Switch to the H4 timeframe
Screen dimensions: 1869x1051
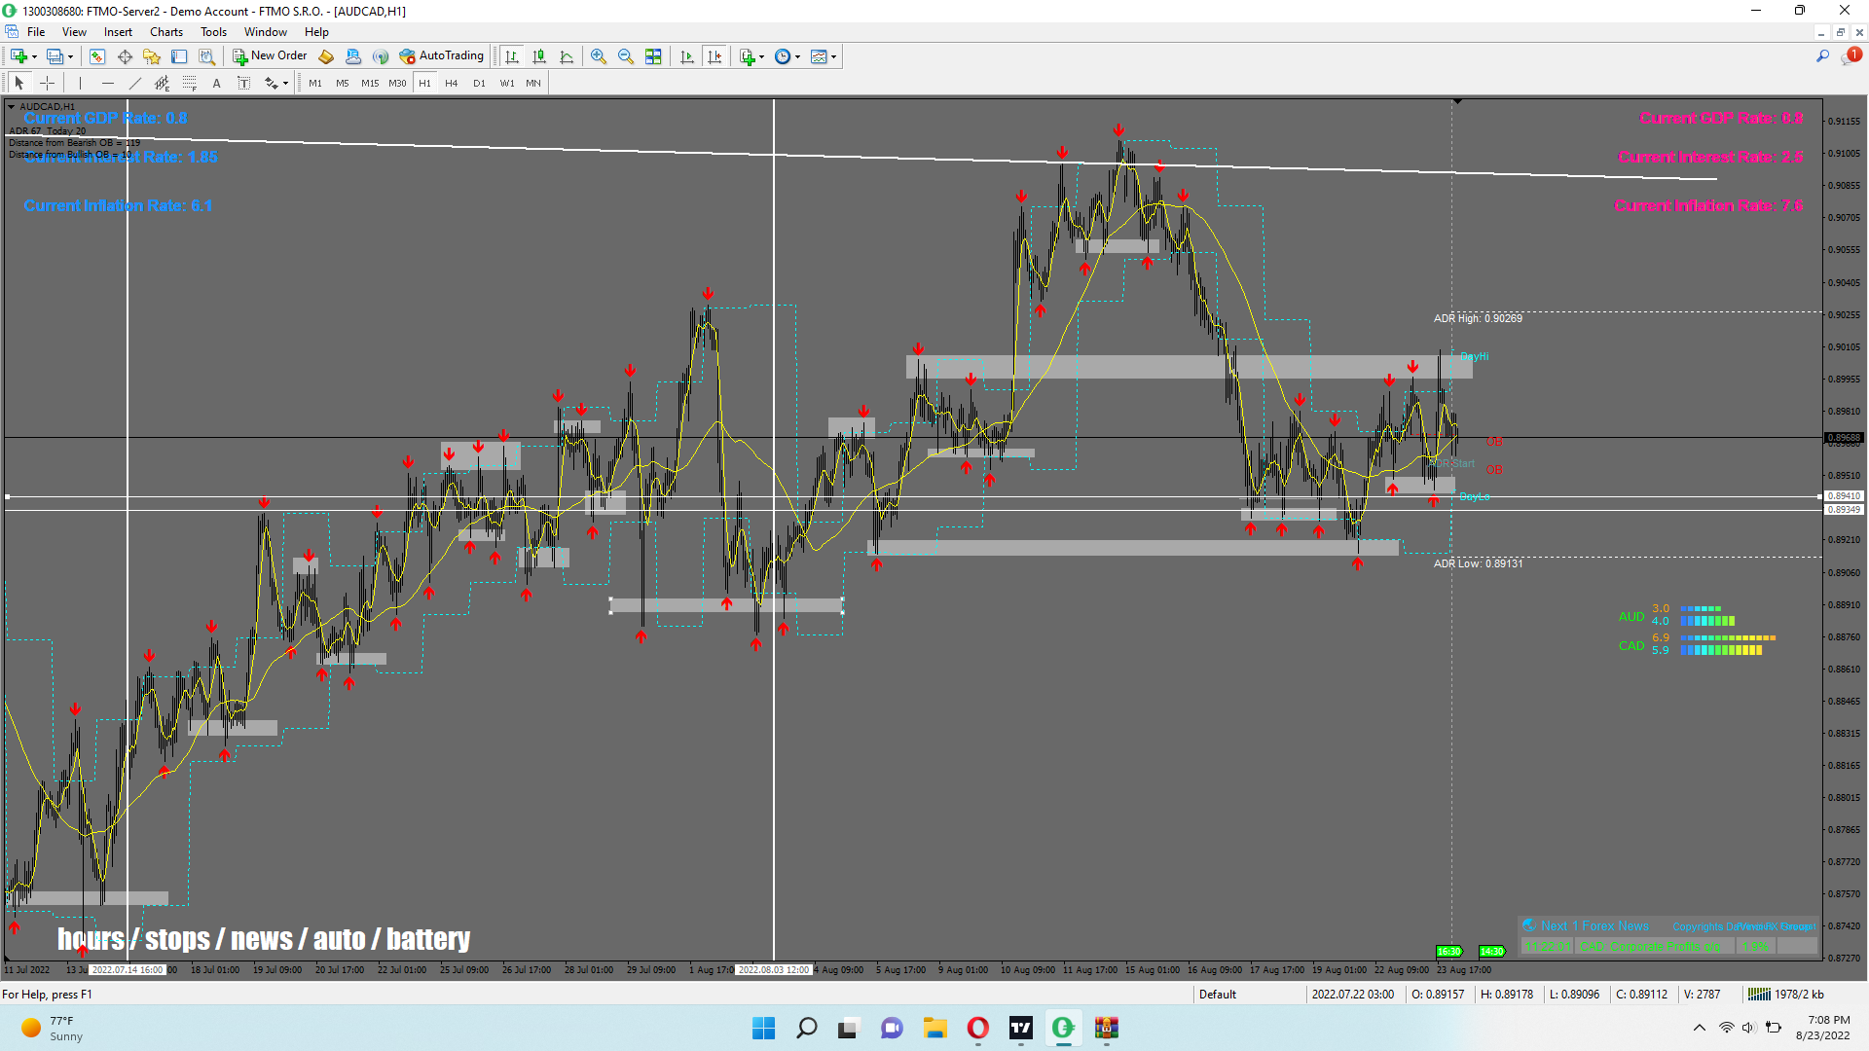[452, 84]
